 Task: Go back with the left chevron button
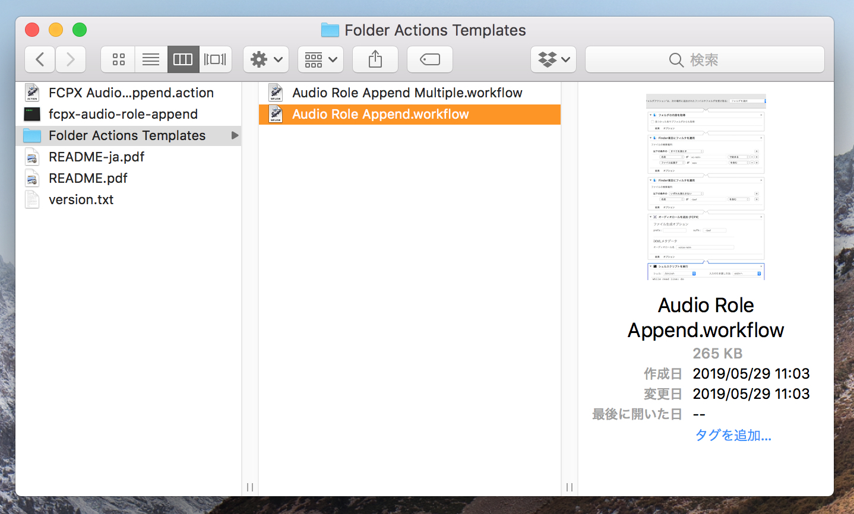point(40,59)
